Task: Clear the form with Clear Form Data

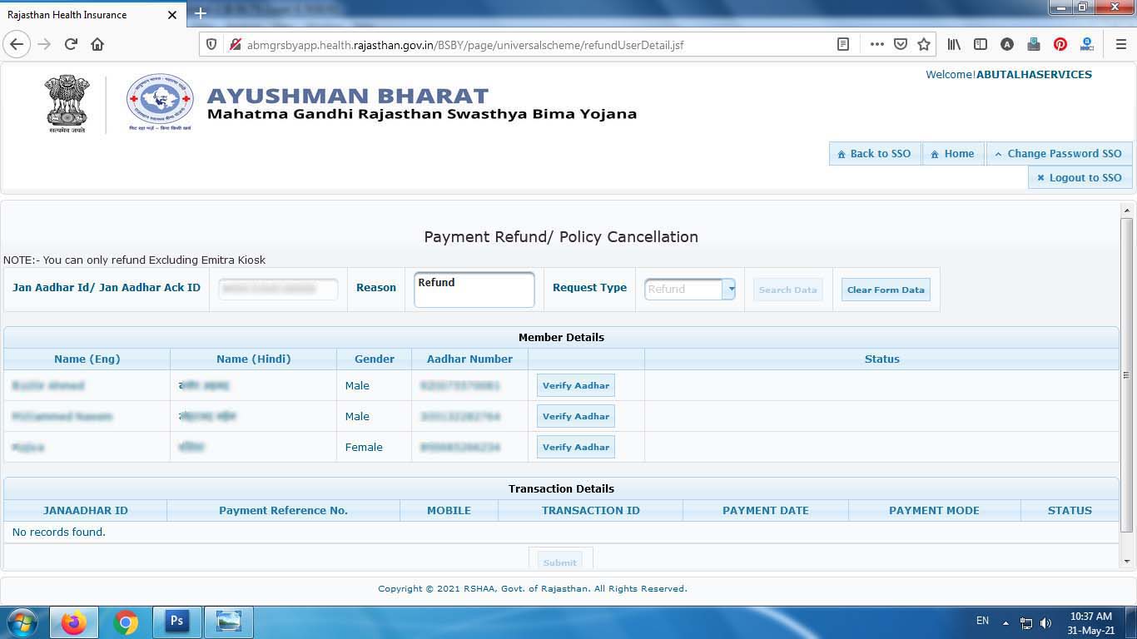Action: tap(886, 290)
